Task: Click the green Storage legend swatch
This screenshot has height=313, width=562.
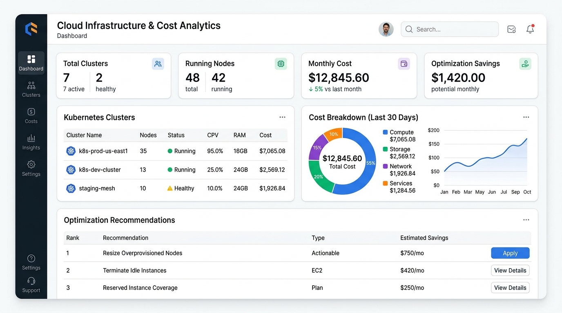Action: click(385, 150)
